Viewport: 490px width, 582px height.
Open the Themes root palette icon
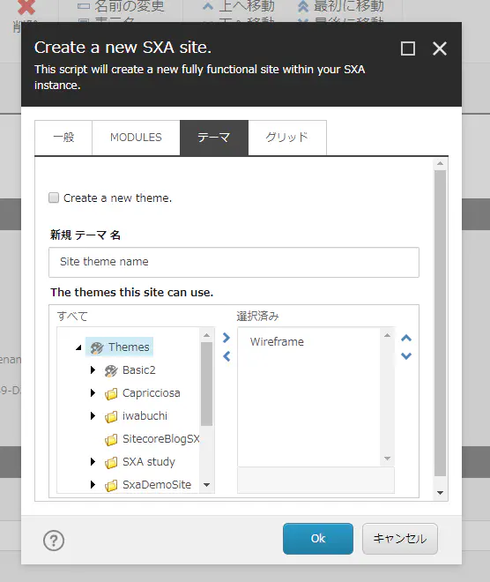point(97,347)
